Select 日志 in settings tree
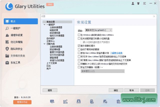Viewport: 160px width, 107px height. click(48, 66)
